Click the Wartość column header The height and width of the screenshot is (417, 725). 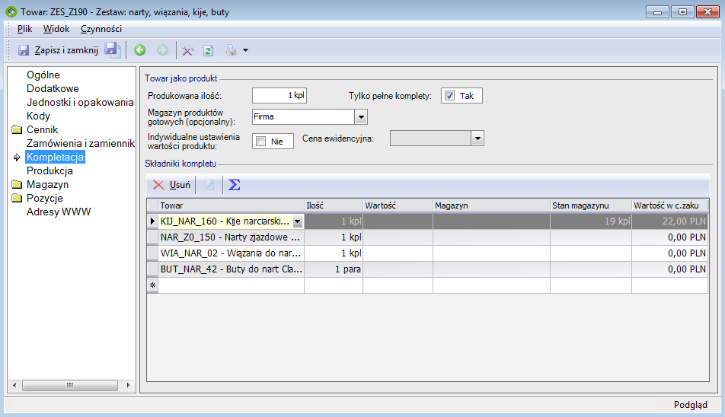(398, 205)
